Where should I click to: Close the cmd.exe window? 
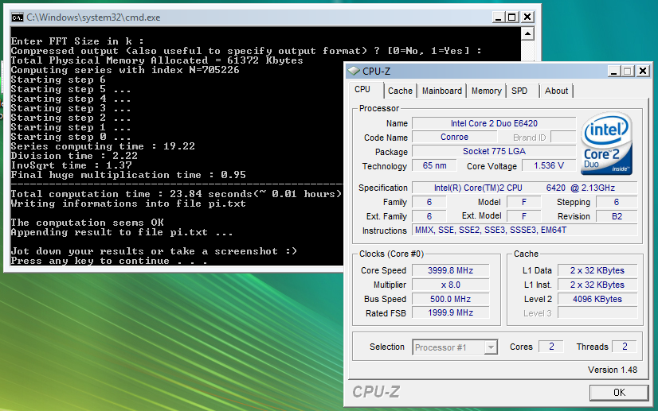[x=527, y=17]
